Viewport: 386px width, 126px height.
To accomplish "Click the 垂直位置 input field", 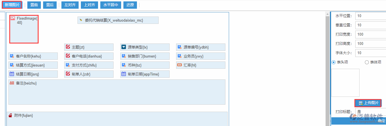I will point(371,25).
